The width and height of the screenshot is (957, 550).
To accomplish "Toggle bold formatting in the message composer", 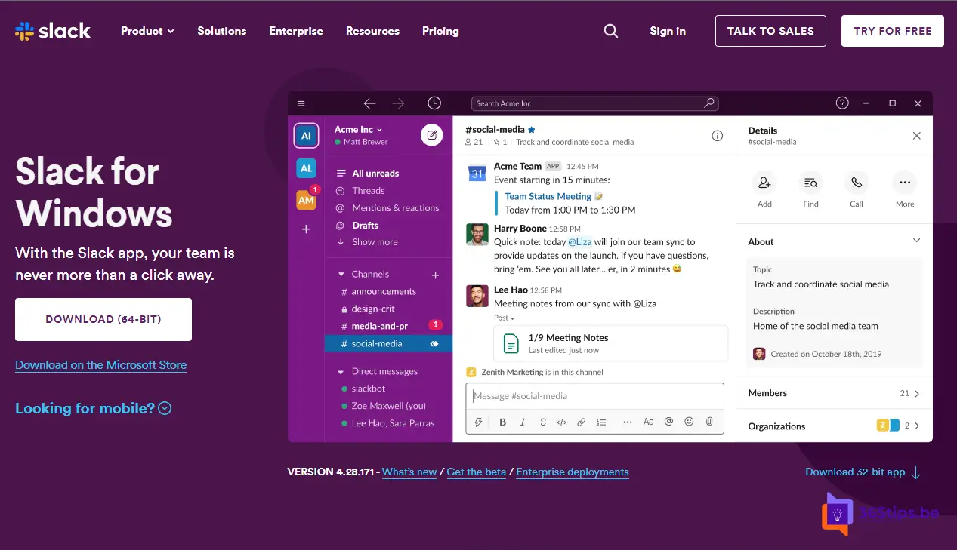I will point(502,421).
